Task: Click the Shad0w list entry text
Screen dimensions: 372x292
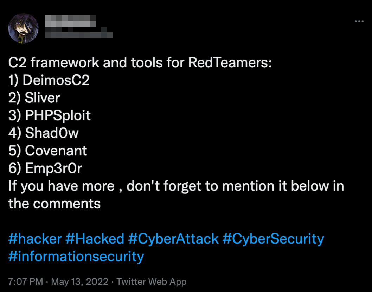Action: coord(52,133)
